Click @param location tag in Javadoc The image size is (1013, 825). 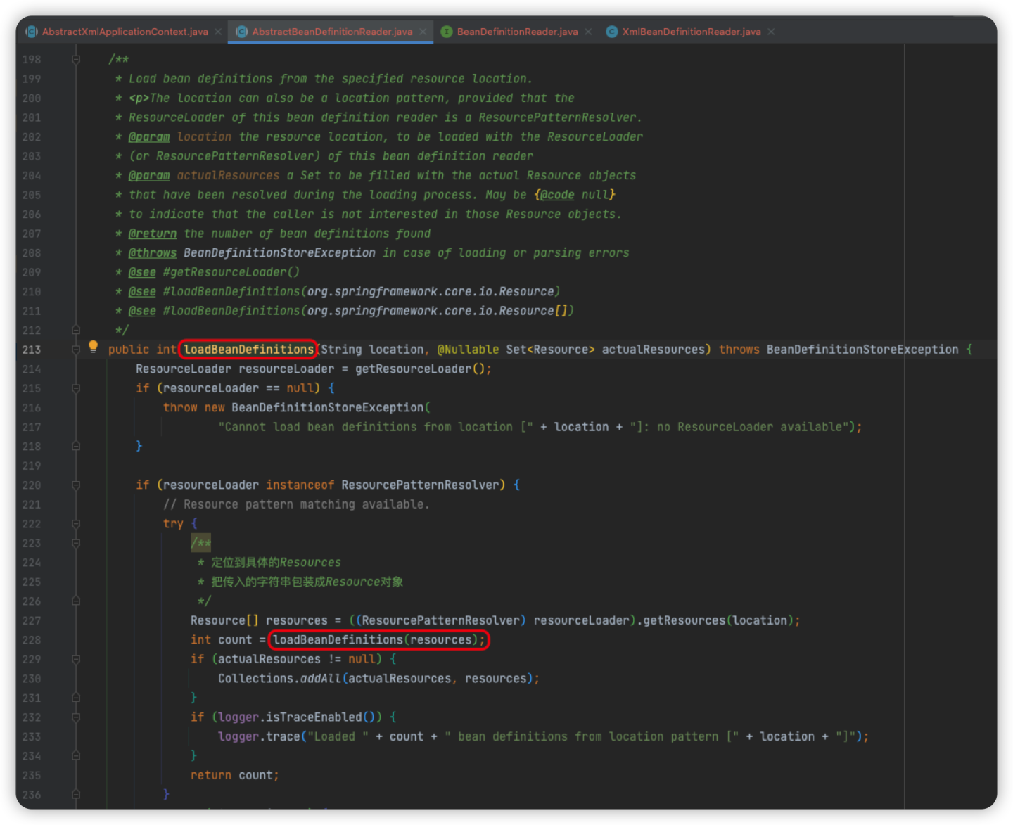tap(179, 136)
